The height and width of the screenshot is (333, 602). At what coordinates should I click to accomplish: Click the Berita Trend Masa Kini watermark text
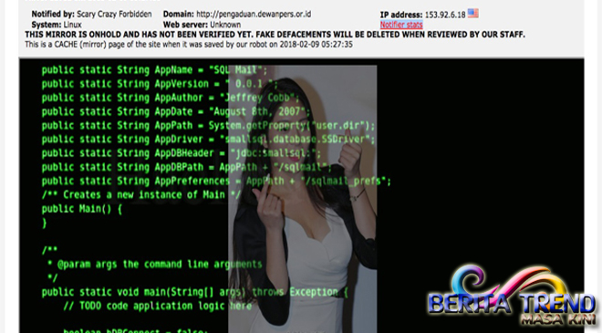(513, 307)
